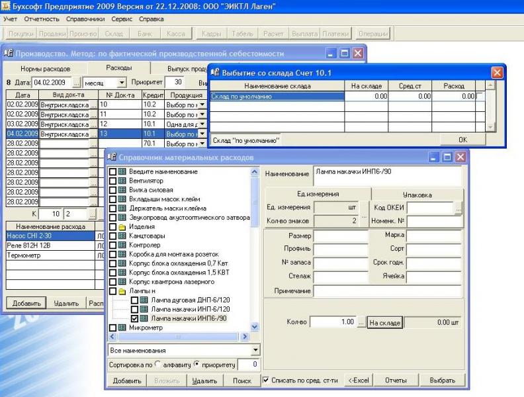Click the table icon beside Контролер
The height and width of the screenshot is (397, 524).
click(122, 245)
